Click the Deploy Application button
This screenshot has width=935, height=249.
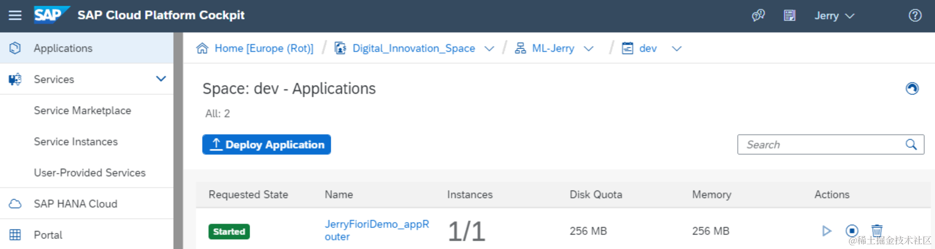266,145
